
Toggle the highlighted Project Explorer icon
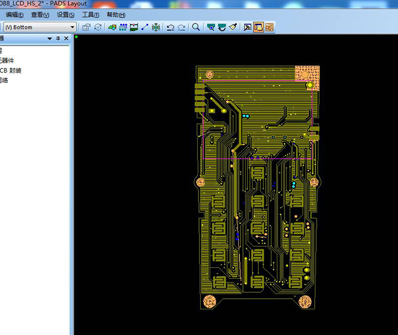pos(258,27)
